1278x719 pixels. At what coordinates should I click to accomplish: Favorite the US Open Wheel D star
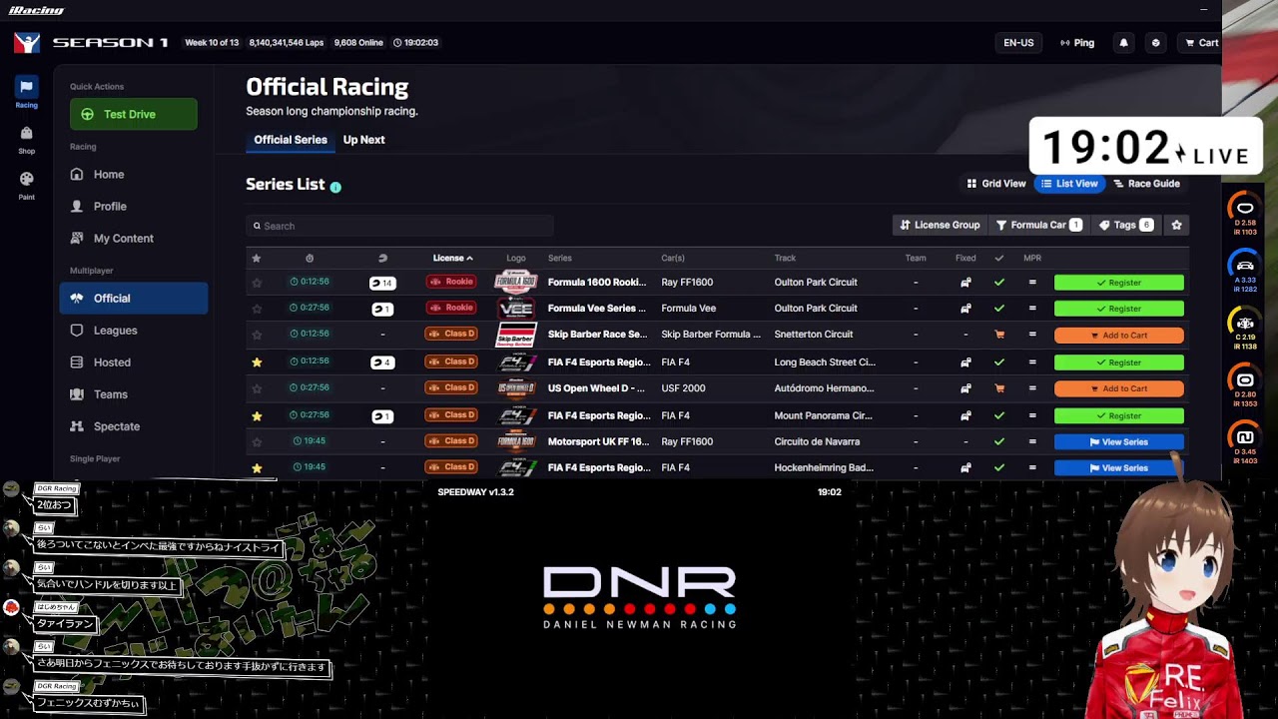(x=257, y=388)
